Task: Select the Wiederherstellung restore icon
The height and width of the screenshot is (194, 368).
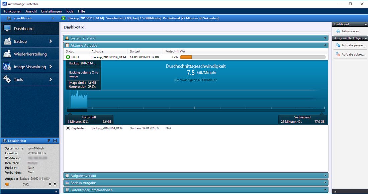Action: tap(7, 54)
